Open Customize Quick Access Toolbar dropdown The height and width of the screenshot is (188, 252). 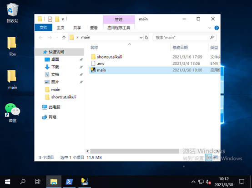63,19
